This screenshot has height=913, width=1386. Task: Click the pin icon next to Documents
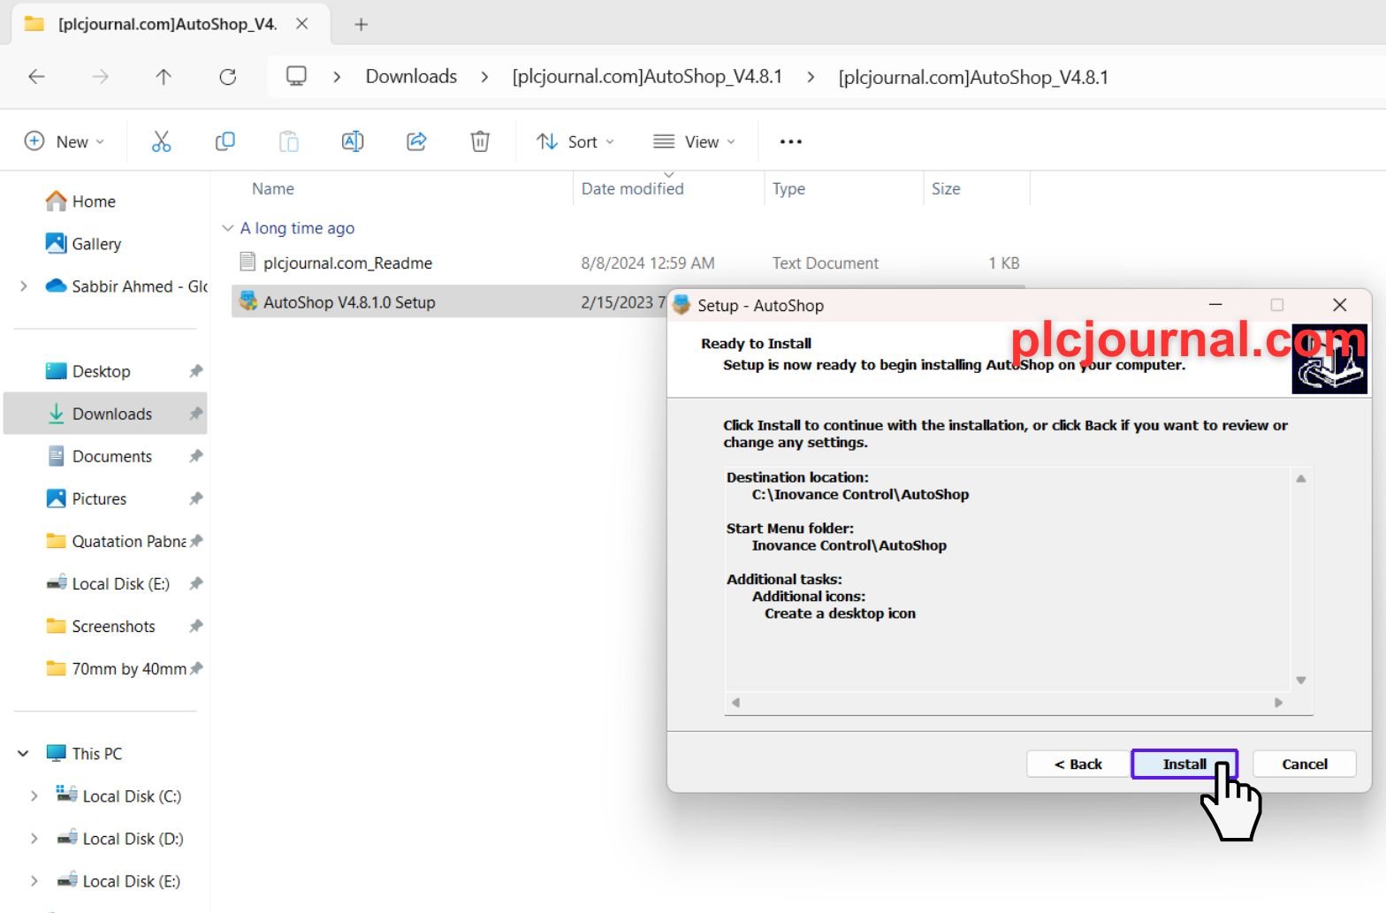click(x=196, y=456)
